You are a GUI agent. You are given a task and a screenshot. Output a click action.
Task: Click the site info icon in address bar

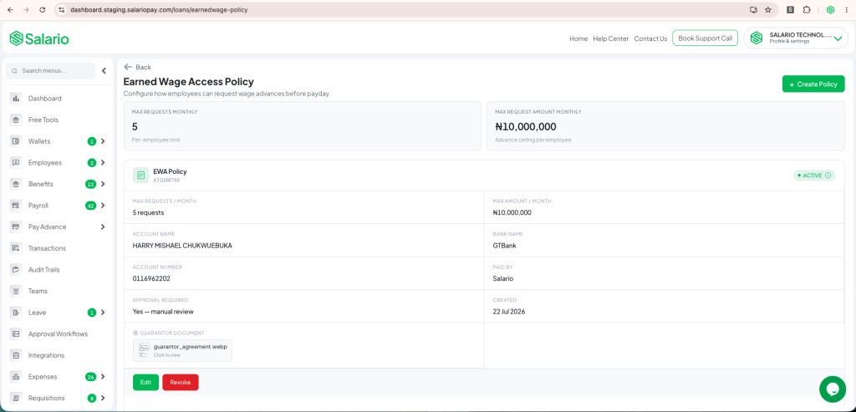point(62,10)
